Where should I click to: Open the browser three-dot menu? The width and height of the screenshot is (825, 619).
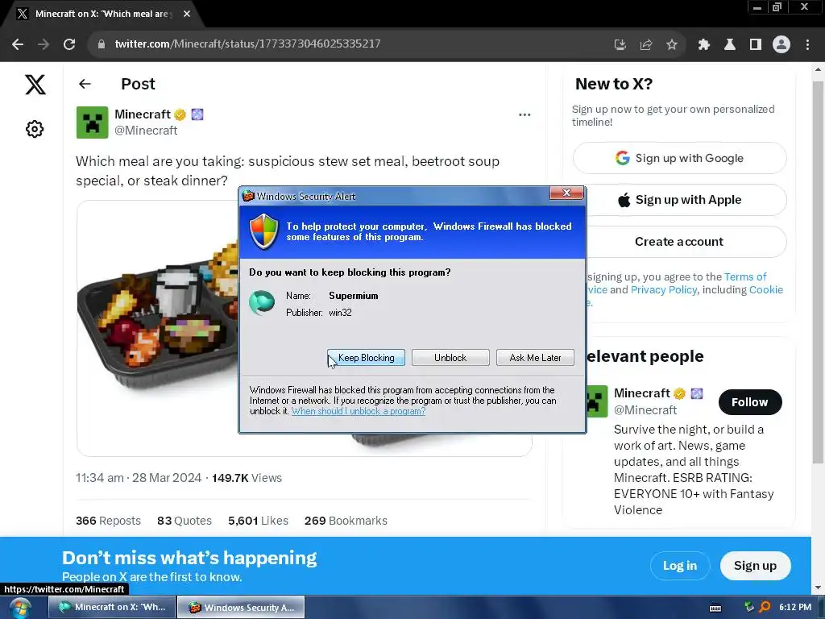pyautogui.click(x=807, y=45)
